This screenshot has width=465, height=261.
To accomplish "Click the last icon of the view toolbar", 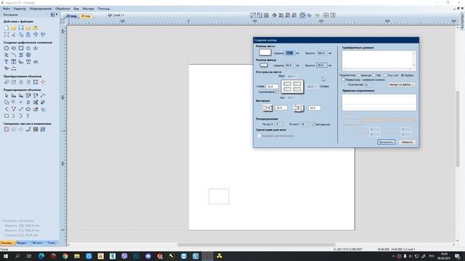I will [333, 14].
